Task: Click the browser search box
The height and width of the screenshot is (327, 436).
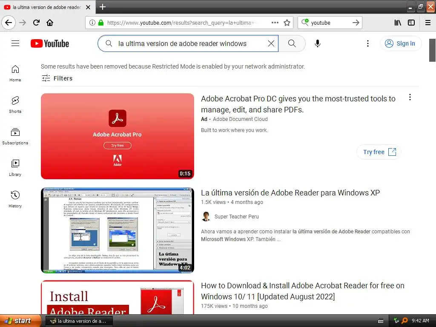Action: click(330, 23)
